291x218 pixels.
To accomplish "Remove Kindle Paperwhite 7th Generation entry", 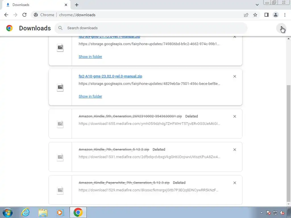I will click(235, 183).
